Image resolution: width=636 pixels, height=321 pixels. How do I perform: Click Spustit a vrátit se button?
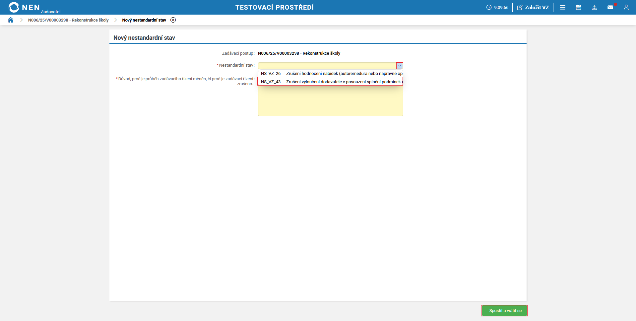pos(505,311)
